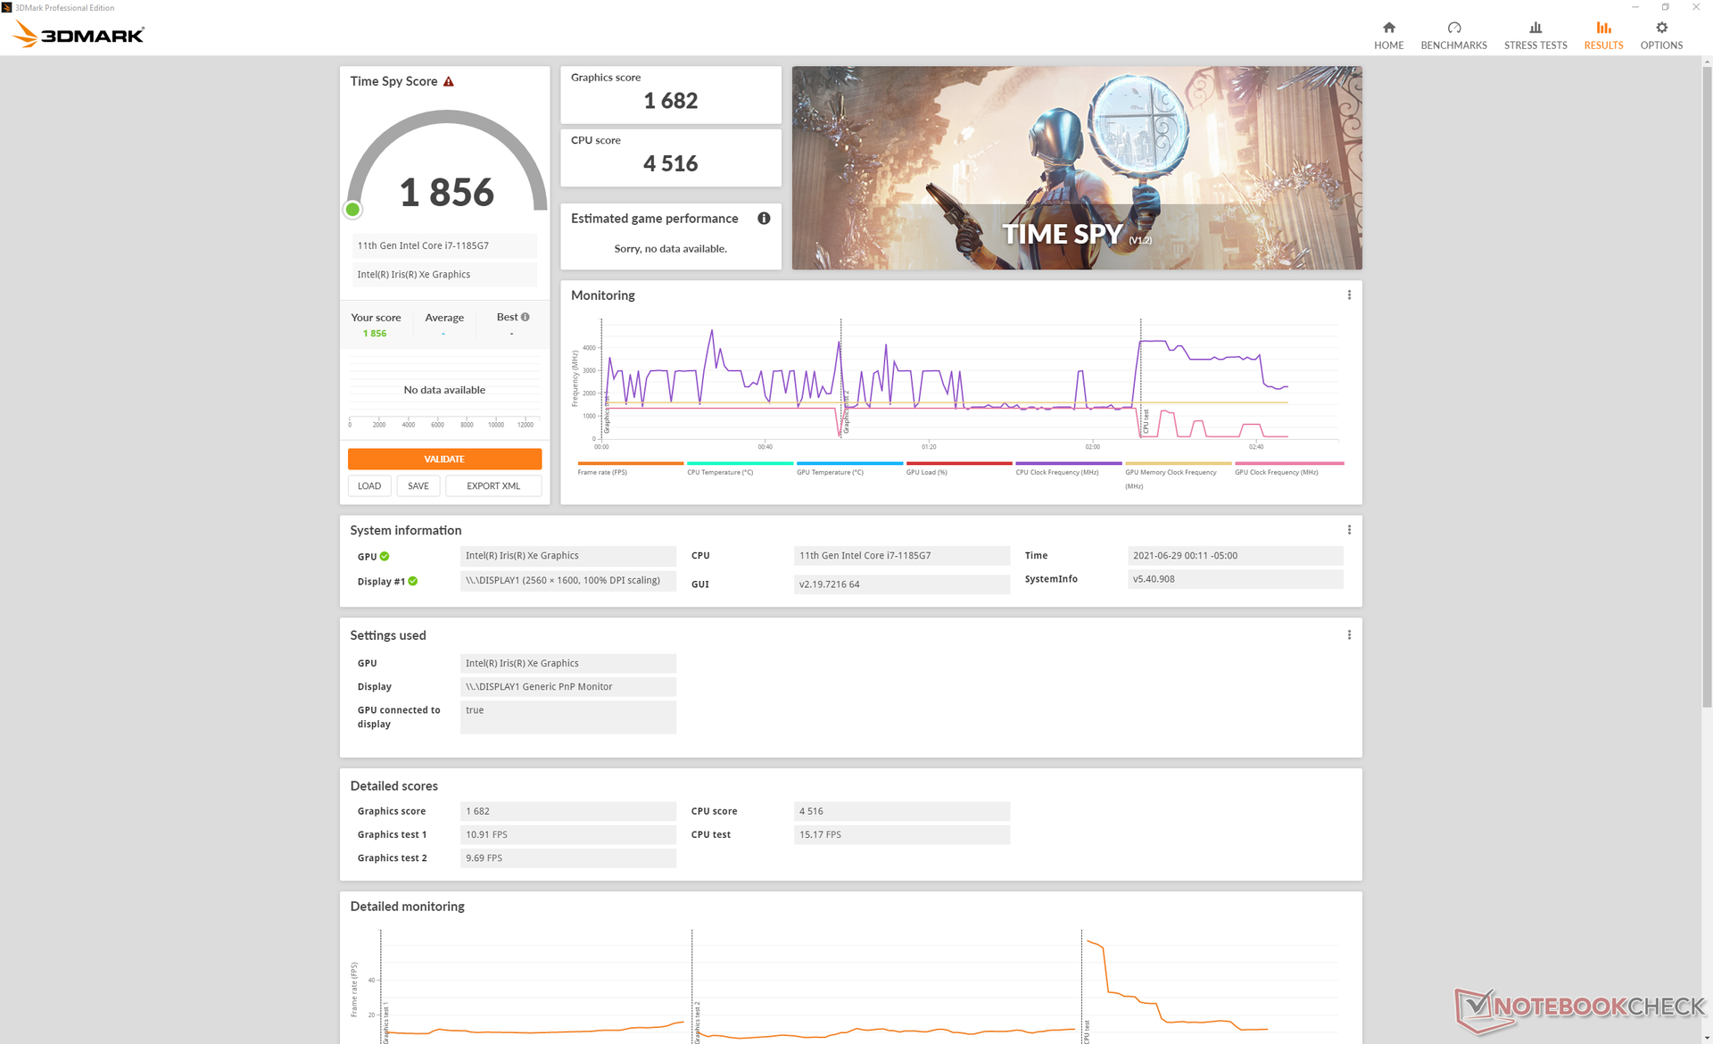Viewport: 1713px width, 1044px height.
Task: Click the Generic PnP Monitor display value
Action: click(x=568, y=687)
